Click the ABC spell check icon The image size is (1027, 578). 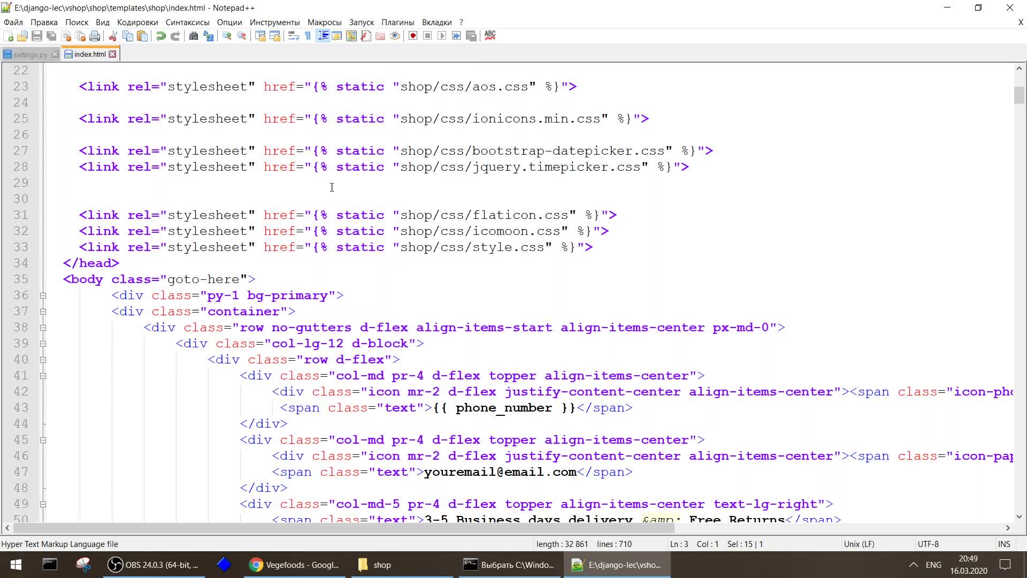(490, 35)
